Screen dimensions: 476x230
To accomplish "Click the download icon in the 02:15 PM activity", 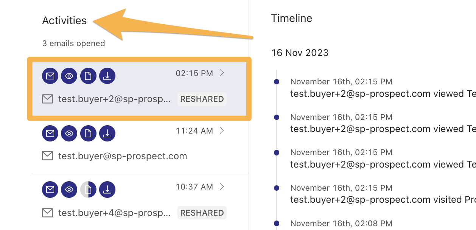I will pyautogui.click(x=107, y=76).
